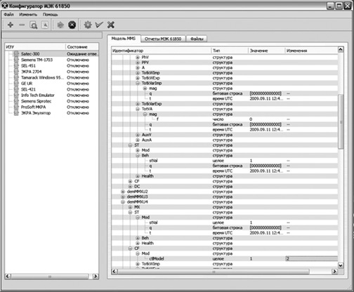Click the minus icon to remove a device
This screenshot has width=354, height=292.
tap(22, 25)
